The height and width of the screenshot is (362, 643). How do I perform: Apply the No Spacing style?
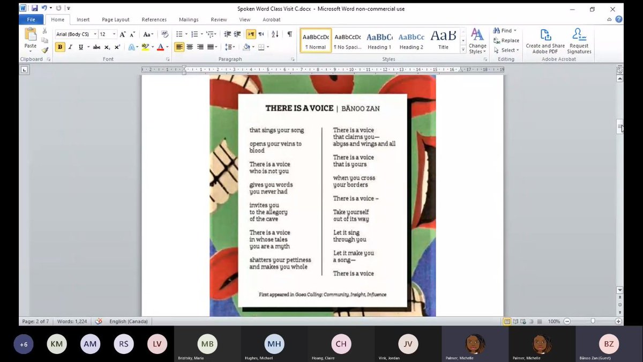pyautogui.click(x=348, y=41)
